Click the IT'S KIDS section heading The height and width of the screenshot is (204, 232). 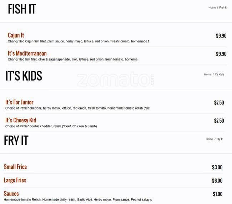point(24,76)
